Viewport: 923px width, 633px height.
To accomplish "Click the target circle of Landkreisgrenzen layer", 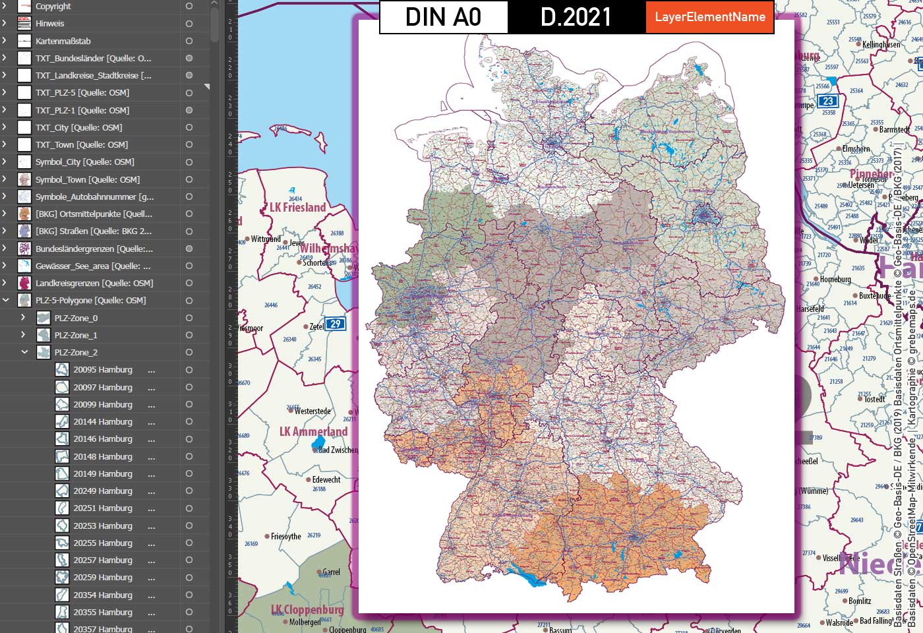I will [x=188, y=283].
